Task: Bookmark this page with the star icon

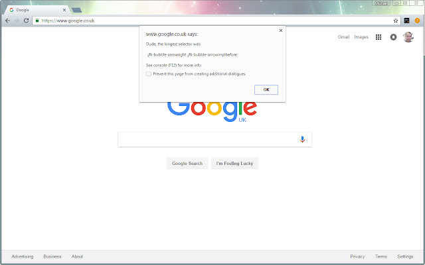Action: [396, 21]
